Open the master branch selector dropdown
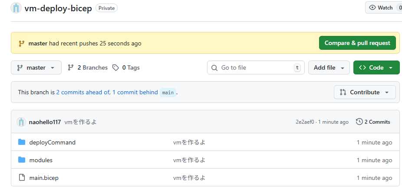Screen dimensions: 402x189 point(36,67)
